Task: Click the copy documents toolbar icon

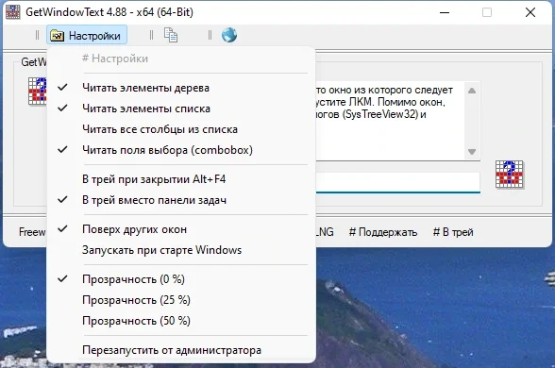Action: [171, 35]
